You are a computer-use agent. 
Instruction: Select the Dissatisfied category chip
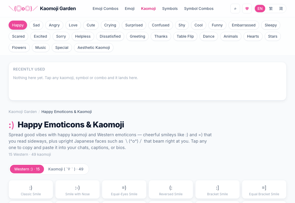click(110, 36)
